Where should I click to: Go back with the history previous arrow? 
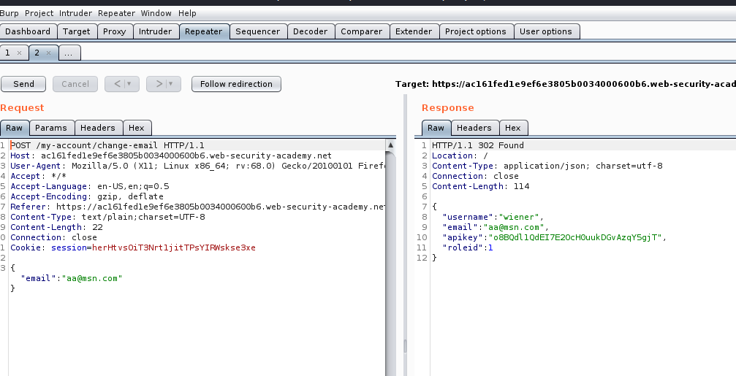tap(118, 84)
